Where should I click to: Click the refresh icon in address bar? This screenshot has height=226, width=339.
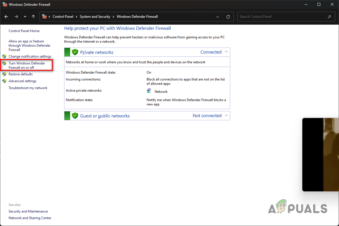point(228,17)
